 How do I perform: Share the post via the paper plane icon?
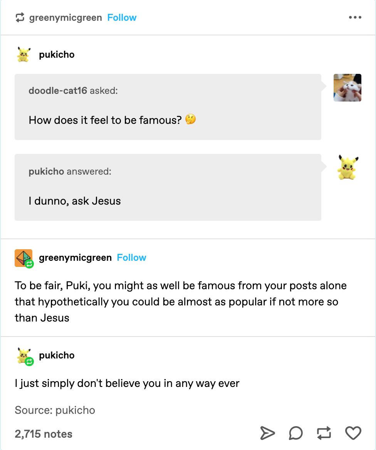268,433
